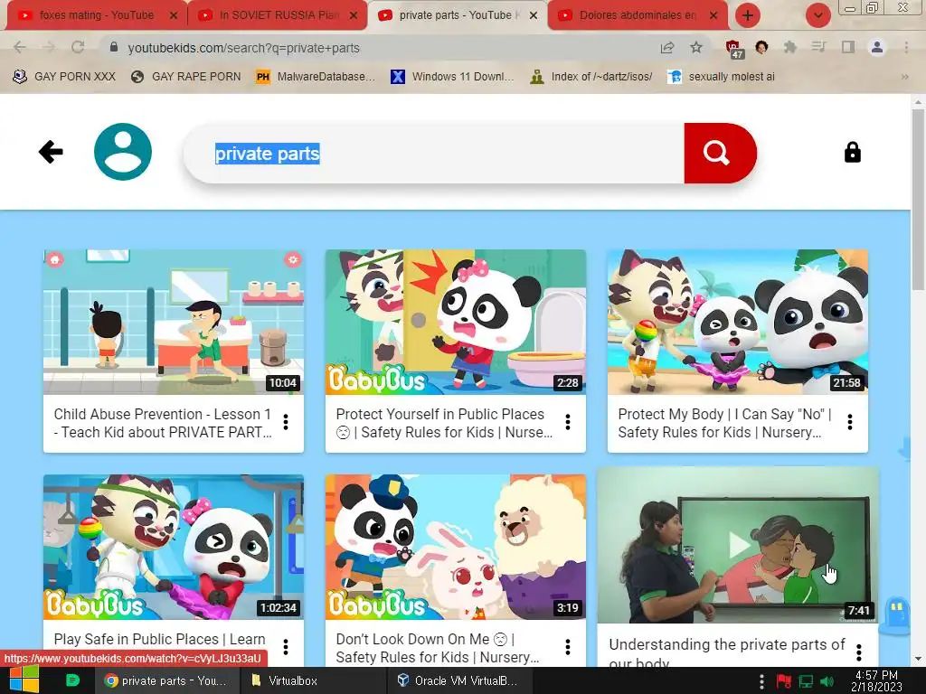This screenshot has height=694, width=926.
Task: Open new tab with plus button
Action: (x=748, y=15)
